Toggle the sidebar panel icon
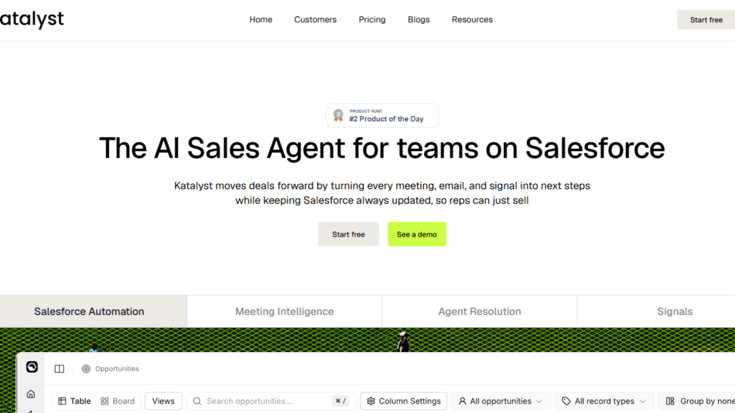 59,369
